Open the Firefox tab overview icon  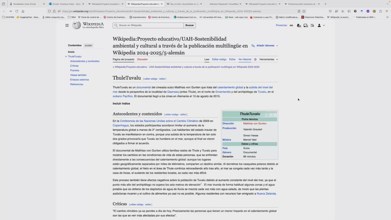pos(3,4)
